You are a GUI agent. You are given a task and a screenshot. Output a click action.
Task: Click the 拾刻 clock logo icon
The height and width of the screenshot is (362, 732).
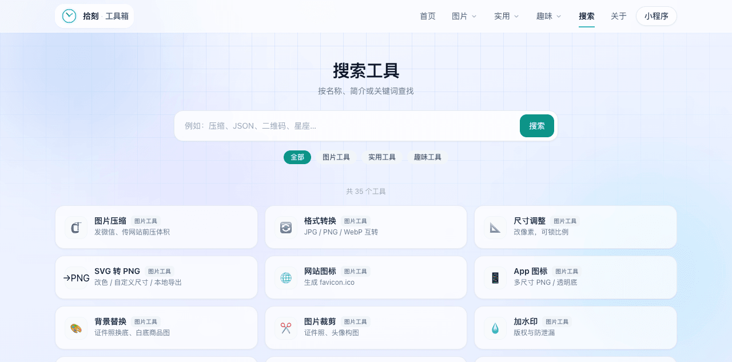69,16
